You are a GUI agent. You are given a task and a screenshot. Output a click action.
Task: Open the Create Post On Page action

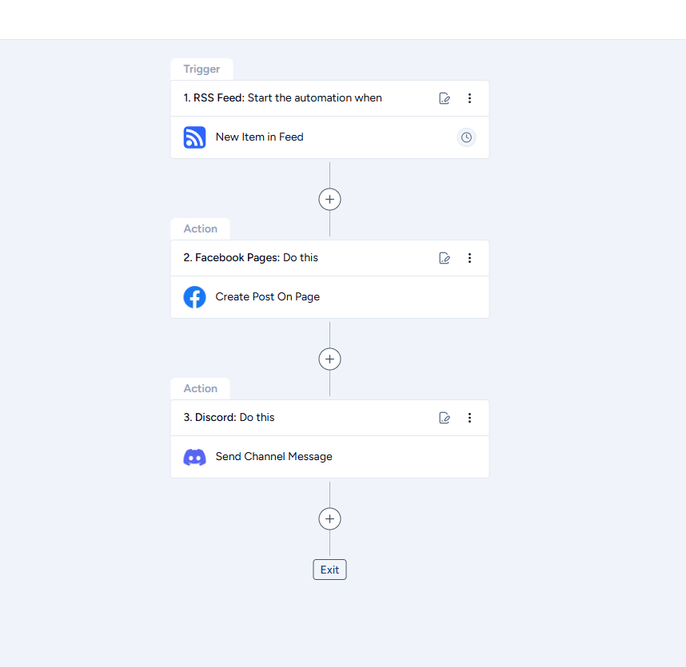267,297
